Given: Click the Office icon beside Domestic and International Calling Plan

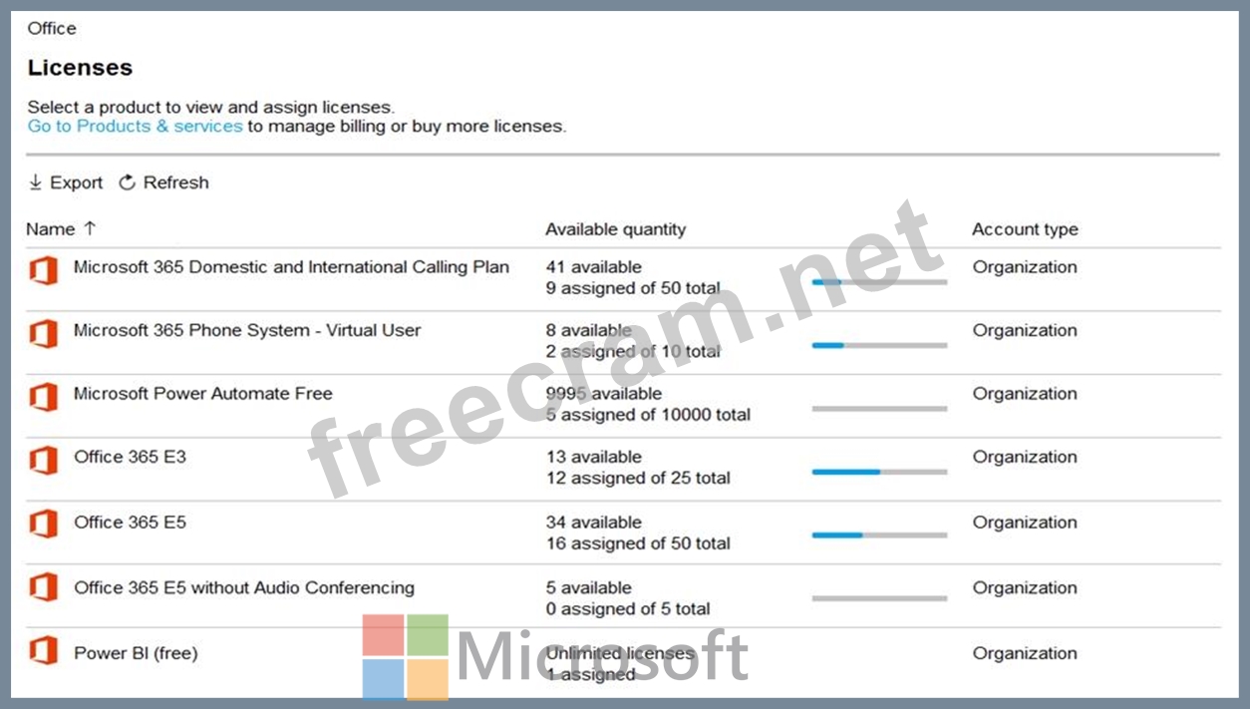Looking at the screenshot, I should 43,269.
